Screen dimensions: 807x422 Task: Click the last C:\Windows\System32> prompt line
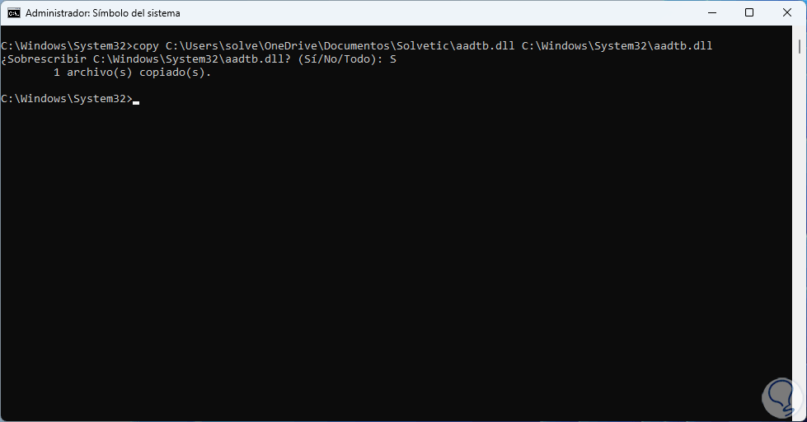point(66,99)
